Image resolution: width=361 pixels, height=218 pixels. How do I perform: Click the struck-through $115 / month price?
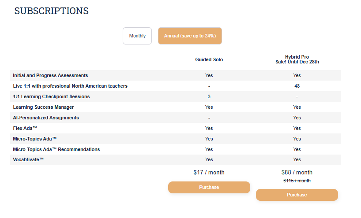297,181
